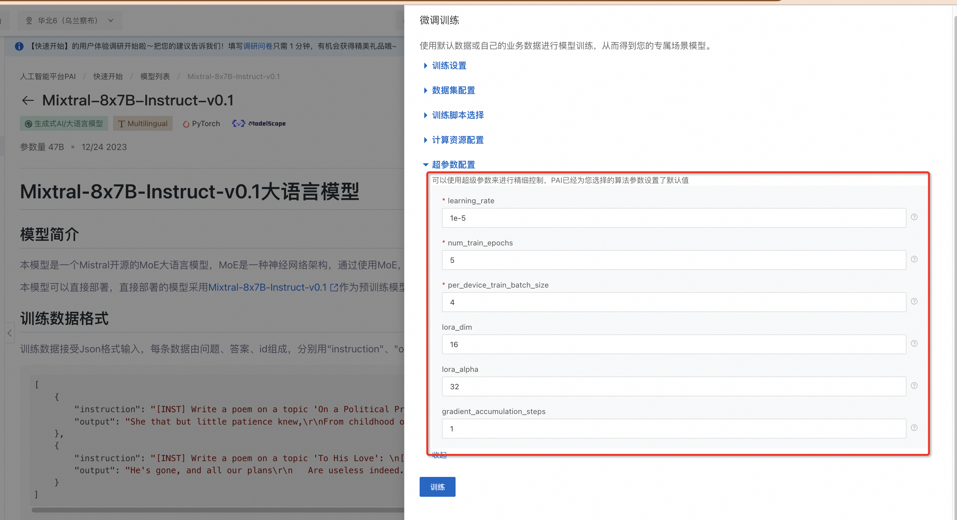Screen dimensions: 957x520
Task: Click the learning_rate input field
Action: click(x=673, y=218)
